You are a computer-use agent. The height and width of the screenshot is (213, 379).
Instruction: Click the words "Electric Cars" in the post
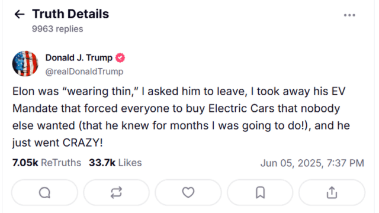point(242,108)
